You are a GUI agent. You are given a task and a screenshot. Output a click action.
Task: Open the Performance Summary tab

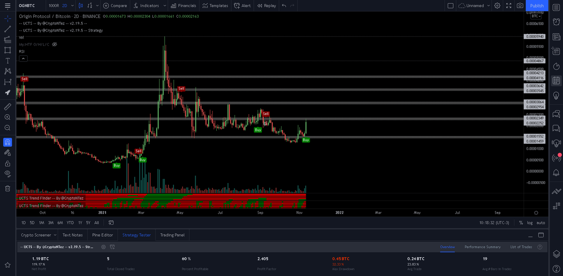pos(482,246)
